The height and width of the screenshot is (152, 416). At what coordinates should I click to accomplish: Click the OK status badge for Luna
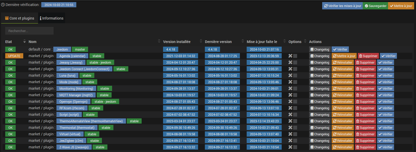pos(10,75)
